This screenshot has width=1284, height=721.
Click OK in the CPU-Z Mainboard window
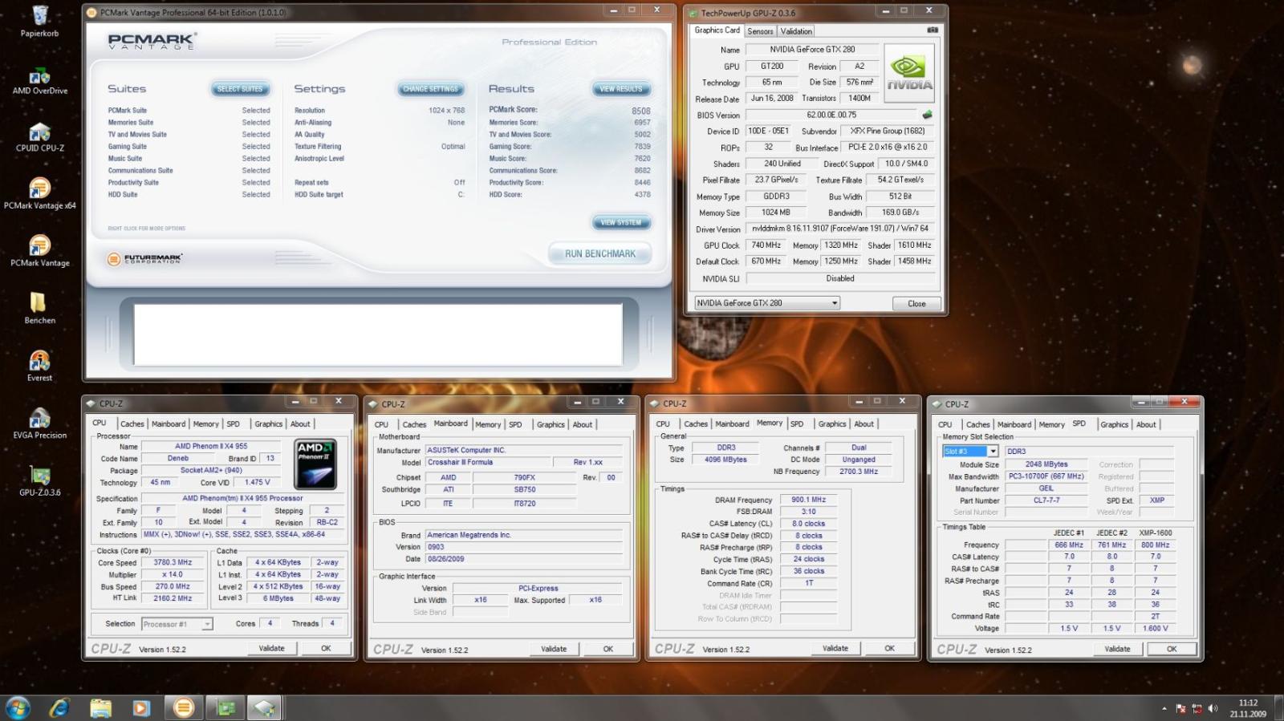pyautogui.click(x=608, y=650)
